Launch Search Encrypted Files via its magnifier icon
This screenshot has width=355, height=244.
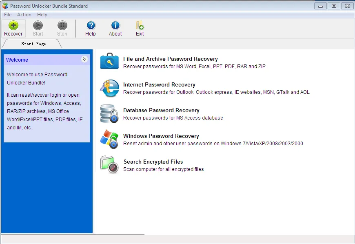click(109, 165)
